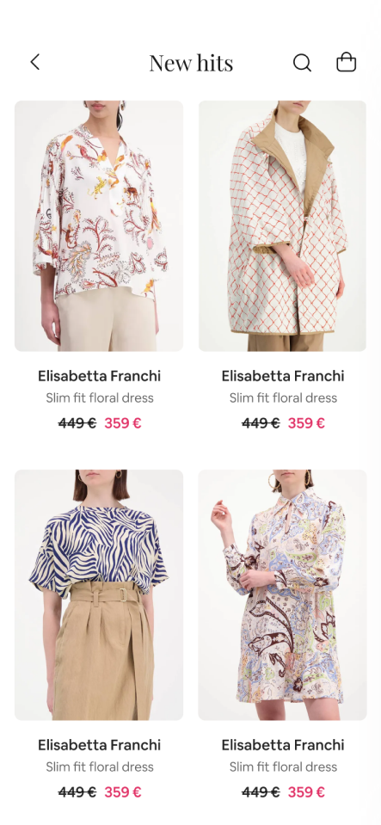Select the New hits page title
Viewport: 381px width, 825px height.
click(191, 63)
